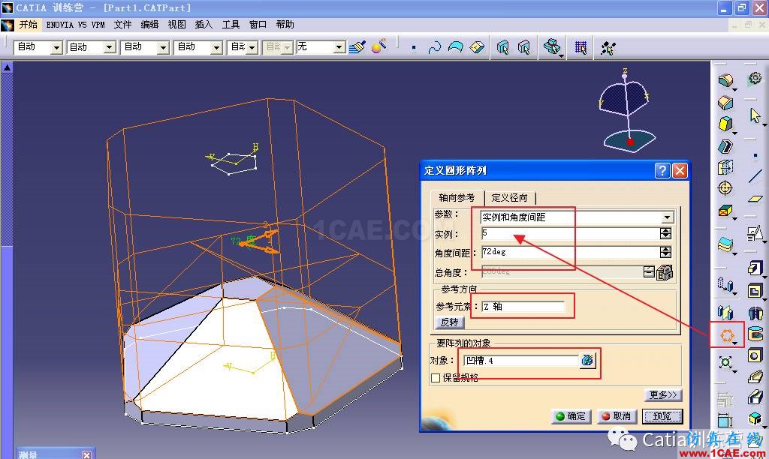This screenshot has height=459, width=769.
Task: Open the 工具 menu
Action: pos(231,25)
